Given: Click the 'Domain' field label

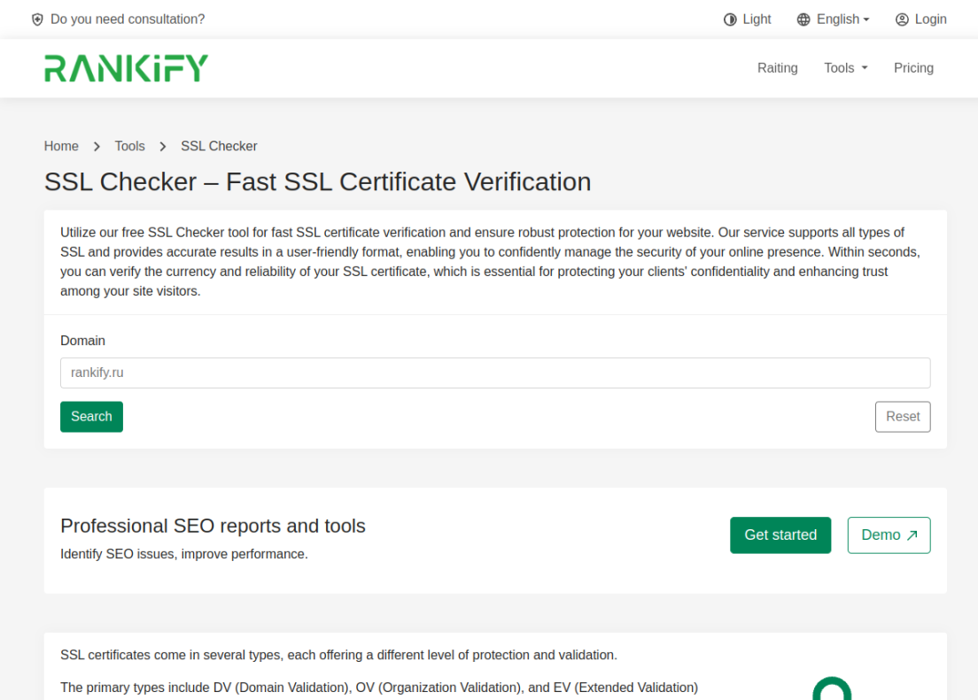Looking at the screenshot, I should pos(83,341).
